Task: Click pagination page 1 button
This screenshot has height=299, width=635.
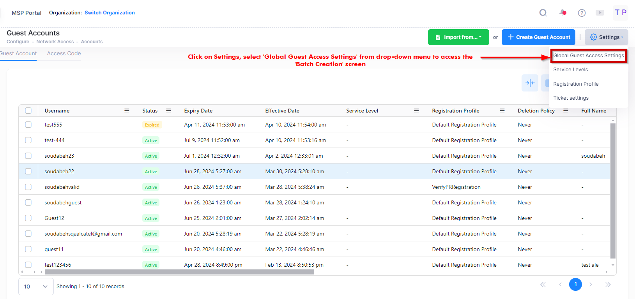Action: (575, 284)
